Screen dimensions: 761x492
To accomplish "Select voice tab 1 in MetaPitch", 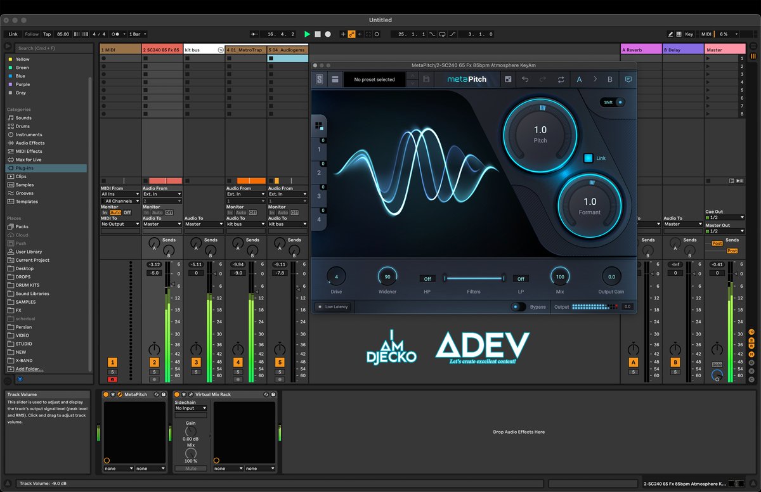I will pyautogui.click(x=319, y=150).
